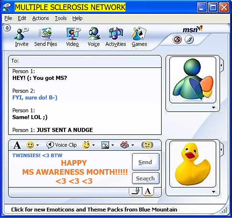This screenshot has width=232, height=218.
Task: Expand the background picture dropdown arrow
Action: tap(113, 145)
